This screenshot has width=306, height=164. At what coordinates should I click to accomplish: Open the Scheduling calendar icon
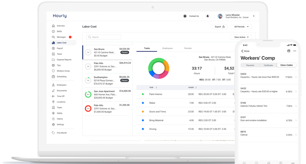coord(53,76)
